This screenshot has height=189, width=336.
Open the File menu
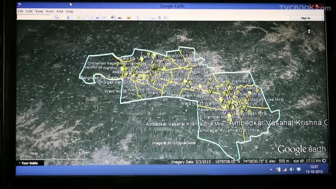pos(21,11)
